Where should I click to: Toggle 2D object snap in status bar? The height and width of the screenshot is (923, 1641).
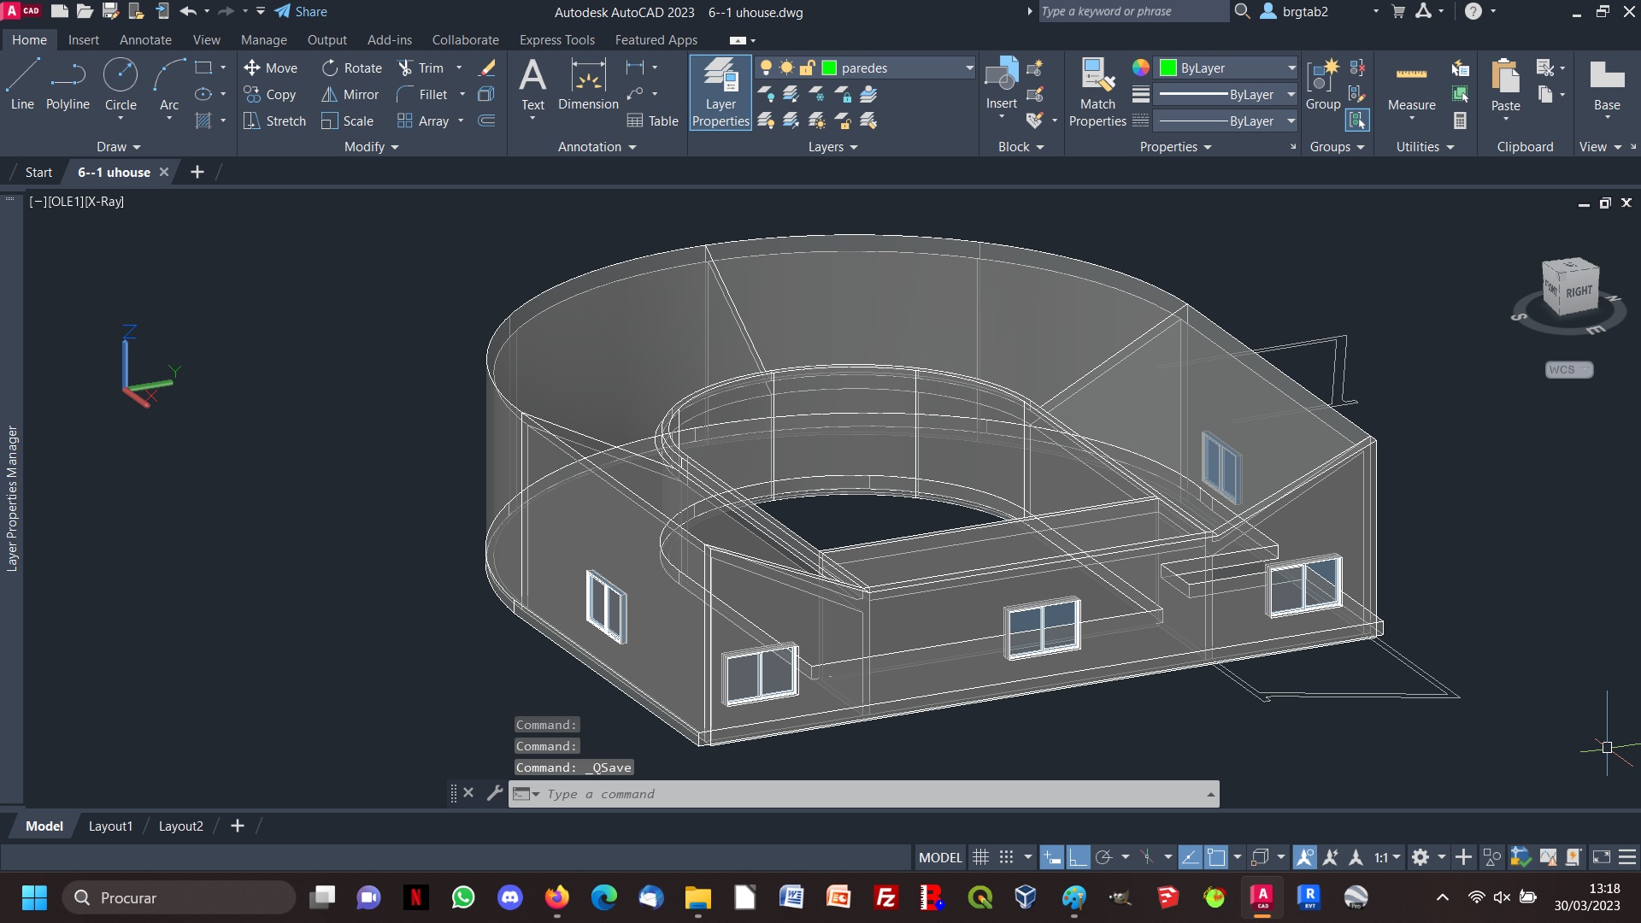click(x=1215, y=857)
